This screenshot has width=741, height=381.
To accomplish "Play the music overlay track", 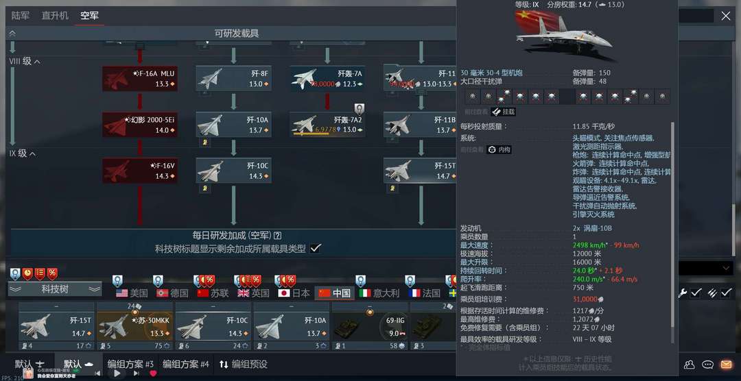I will pos(117,373).
